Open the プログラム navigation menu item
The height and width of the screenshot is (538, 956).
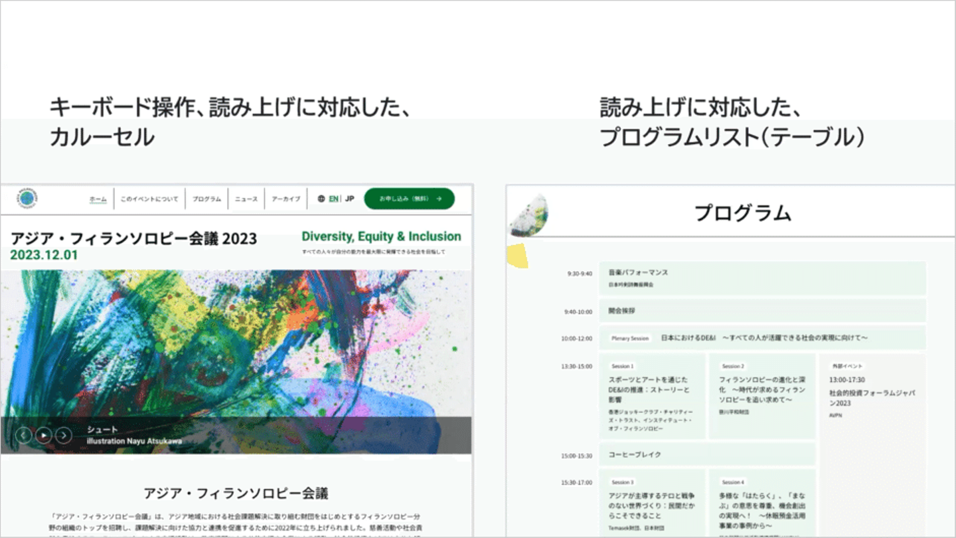pyautogui.click(x=207, y=199)
